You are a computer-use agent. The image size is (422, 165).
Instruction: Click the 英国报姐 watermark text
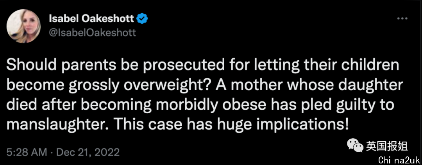(x=387, y=146)
